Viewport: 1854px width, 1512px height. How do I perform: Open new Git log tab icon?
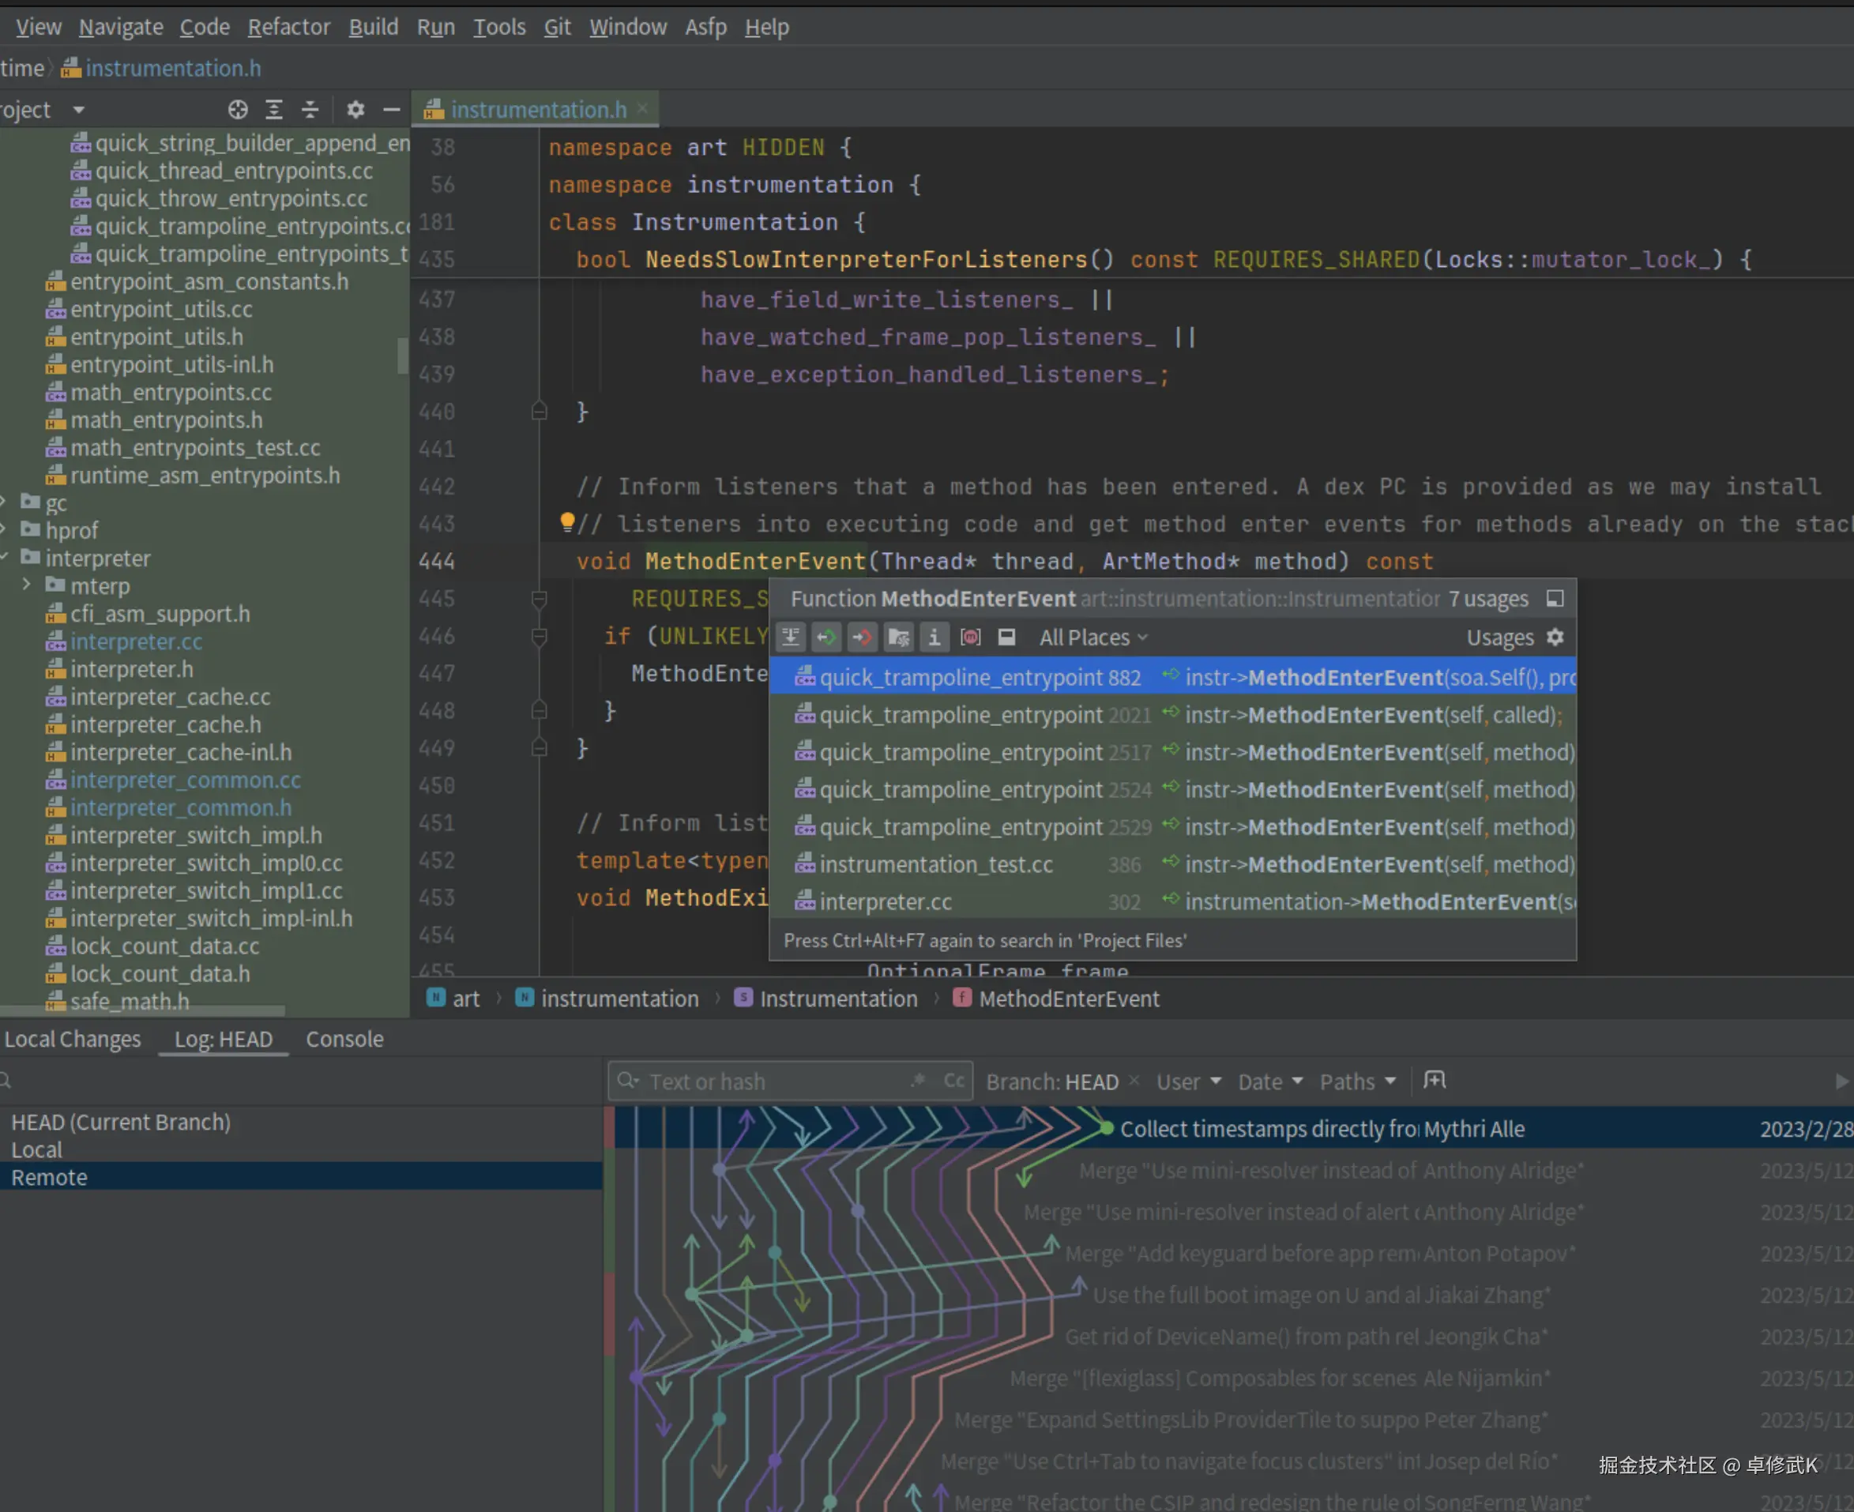point(1435,1081)
